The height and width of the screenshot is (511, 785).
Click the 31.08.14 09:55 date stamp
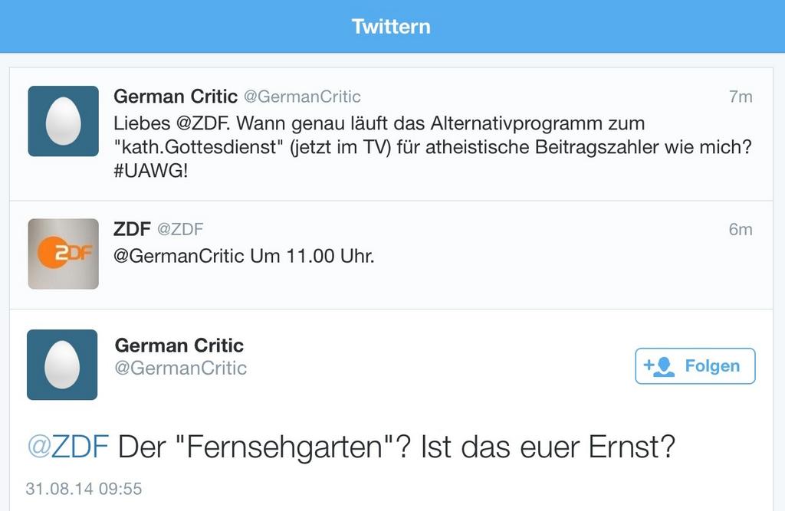click(84, 489)
